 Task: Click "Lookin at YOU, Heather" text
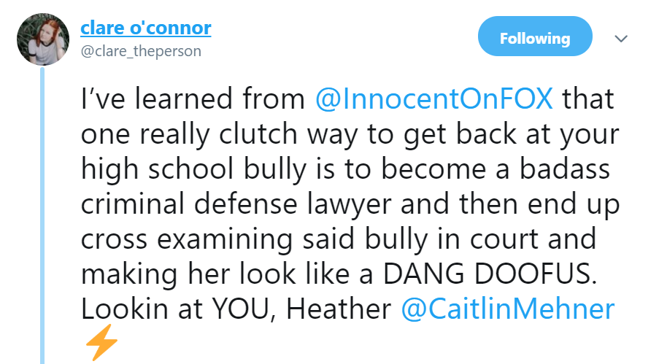pos(236,309)
